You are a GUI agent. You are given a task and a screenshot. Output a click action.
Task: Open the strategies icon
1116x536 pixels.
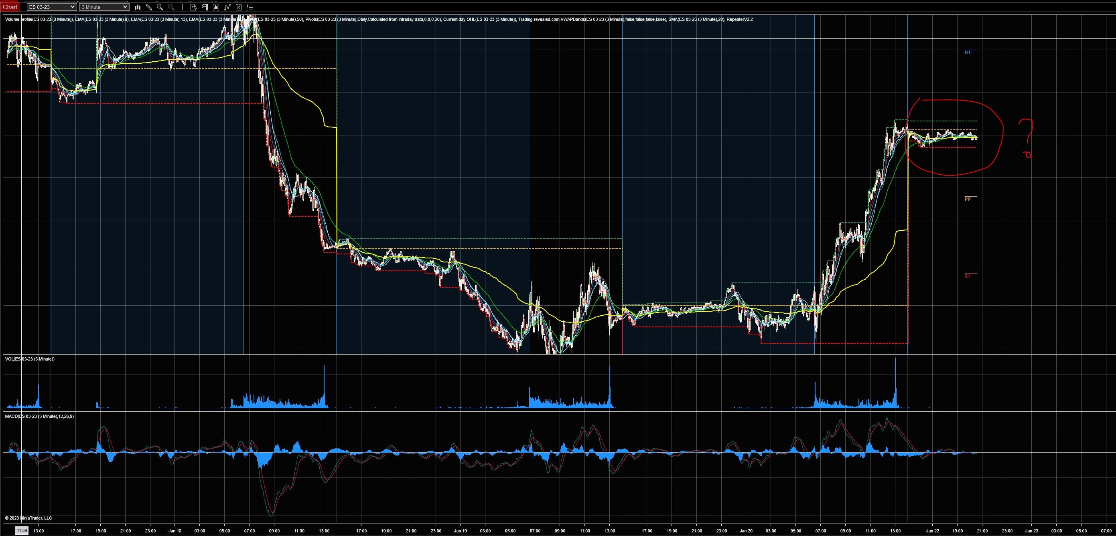pyautogui.click(x=238, y=7)
